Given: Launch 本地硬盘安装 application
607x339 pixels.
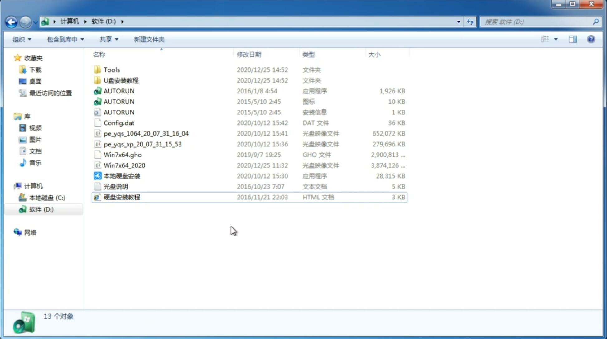Looking at the screenshot, I should (121, 176).
